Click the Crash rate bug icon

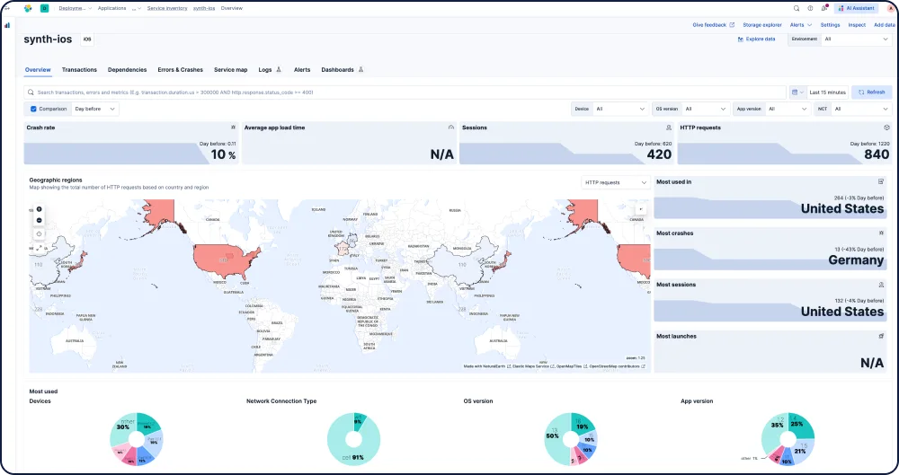[x=233, y=128]
